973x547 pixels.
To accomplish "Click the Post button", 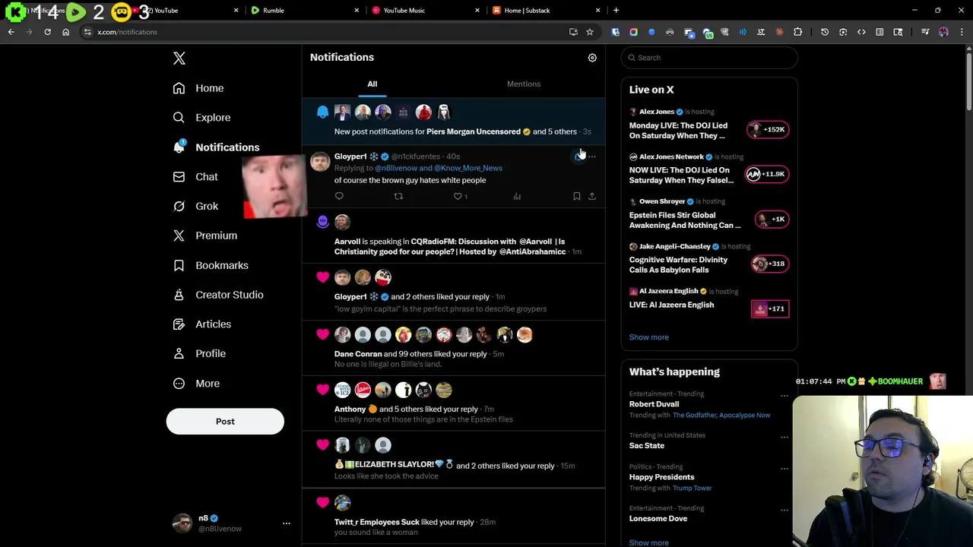I will pyautogui.click(x=225, y=422).
